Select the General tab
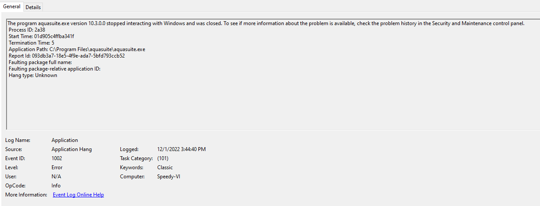The height and width of the screenshot is (206, 540). pos(12,6)
